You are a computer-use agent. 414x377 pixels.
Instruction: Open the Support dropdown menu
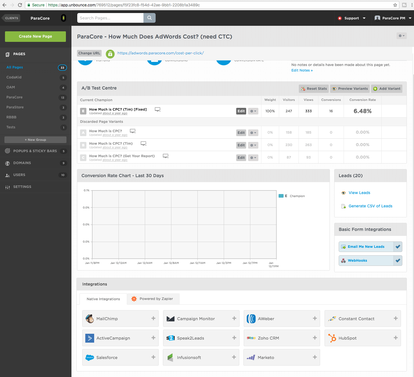[x=352, y=18]
